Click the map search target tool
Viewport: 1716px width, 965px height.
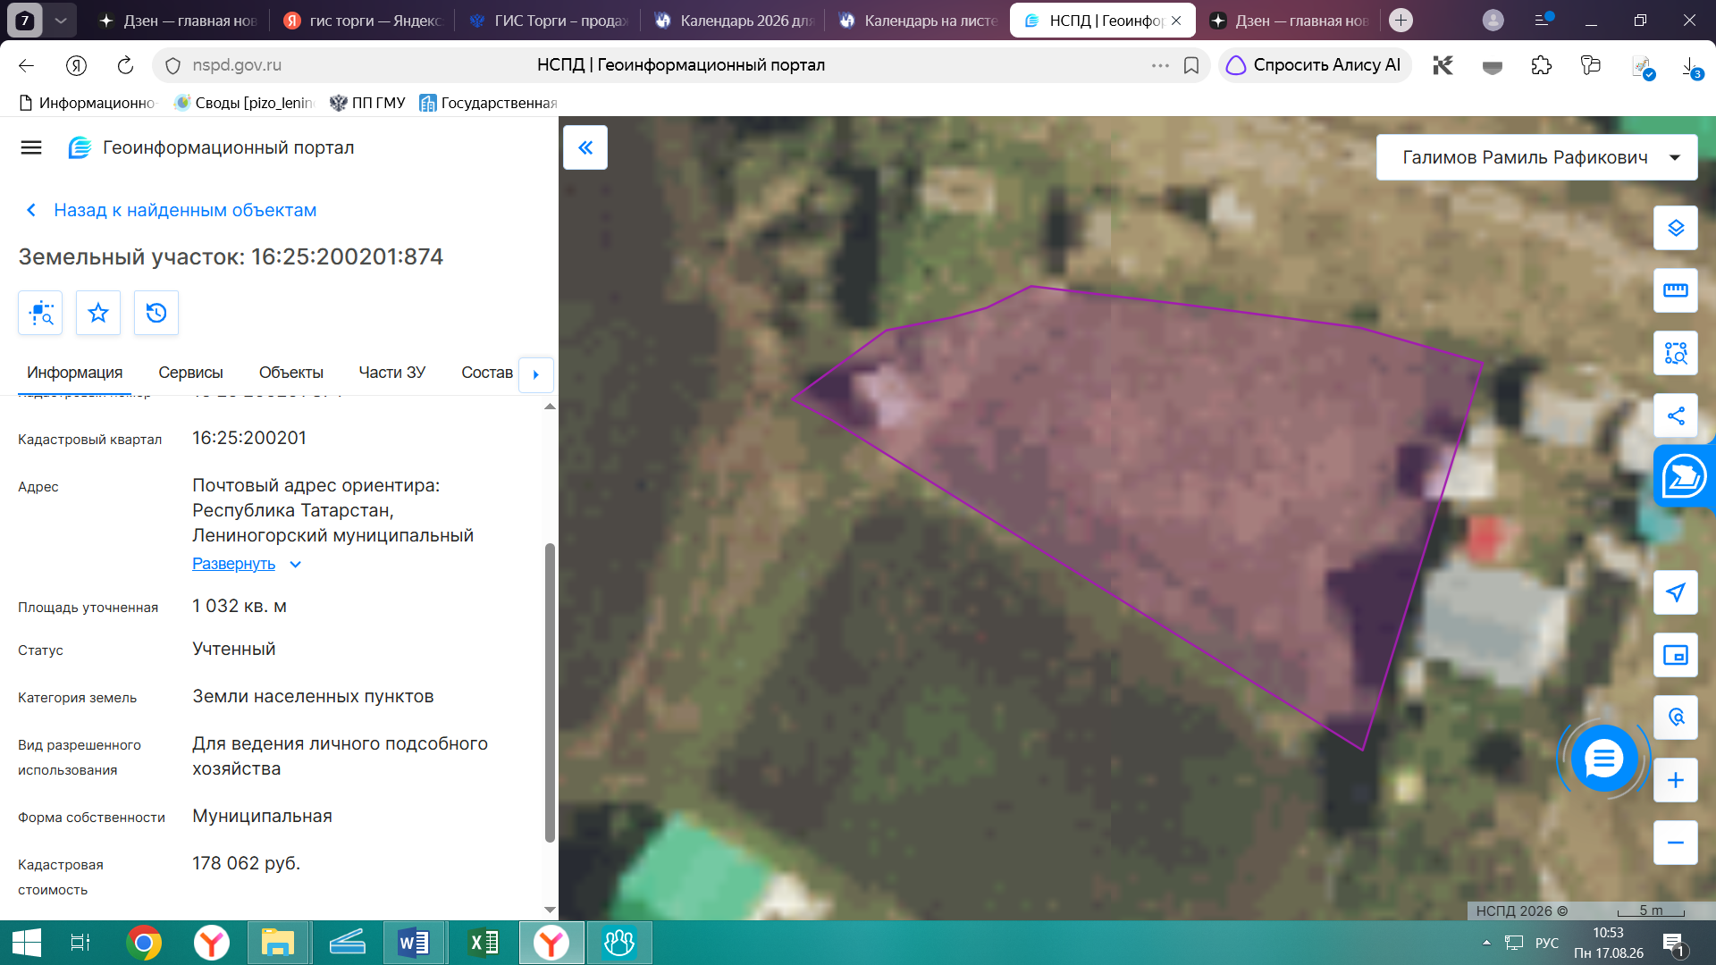pyautogui.click(x=1676, y=717)
